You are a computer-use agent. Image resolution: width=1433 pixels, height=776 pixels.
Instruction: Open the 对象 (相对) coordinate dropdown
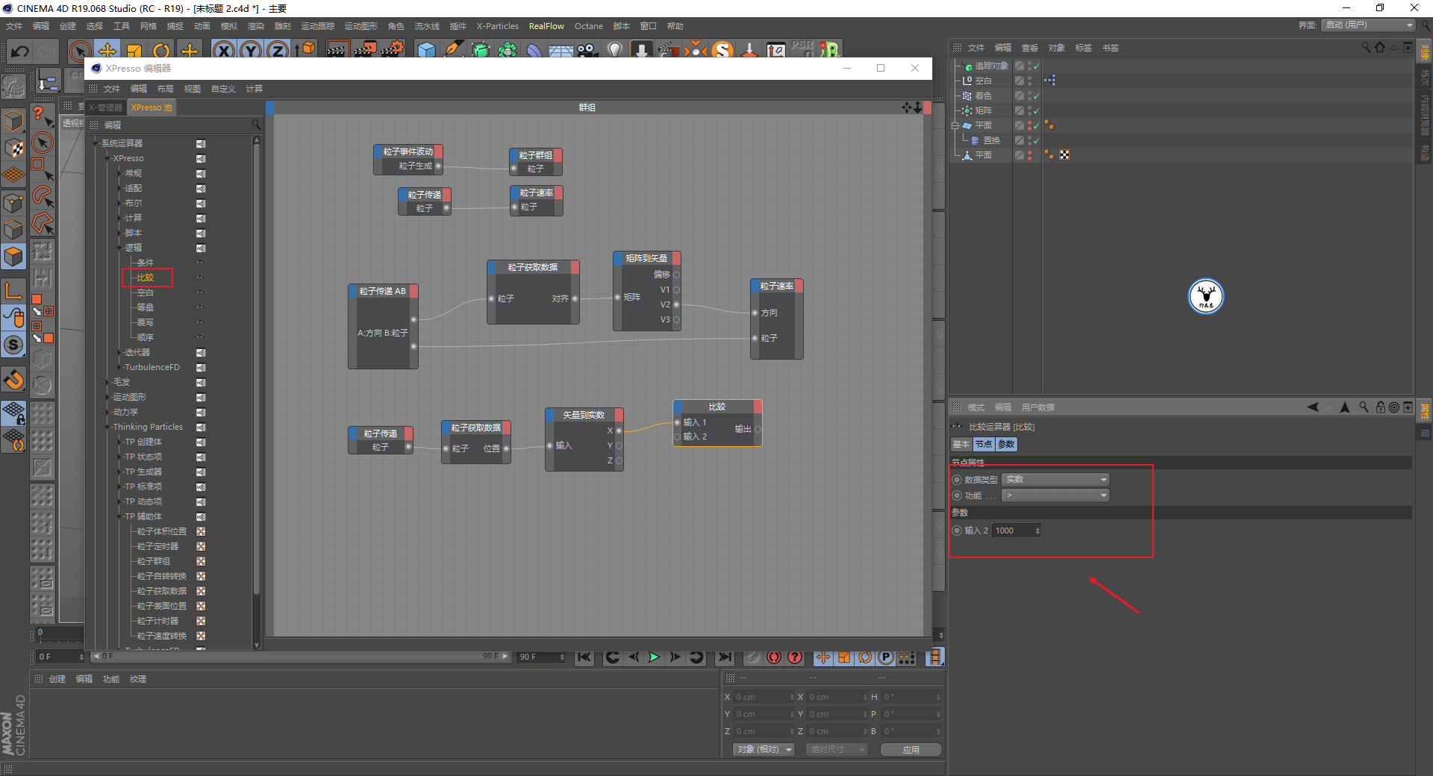coord(764,750)
